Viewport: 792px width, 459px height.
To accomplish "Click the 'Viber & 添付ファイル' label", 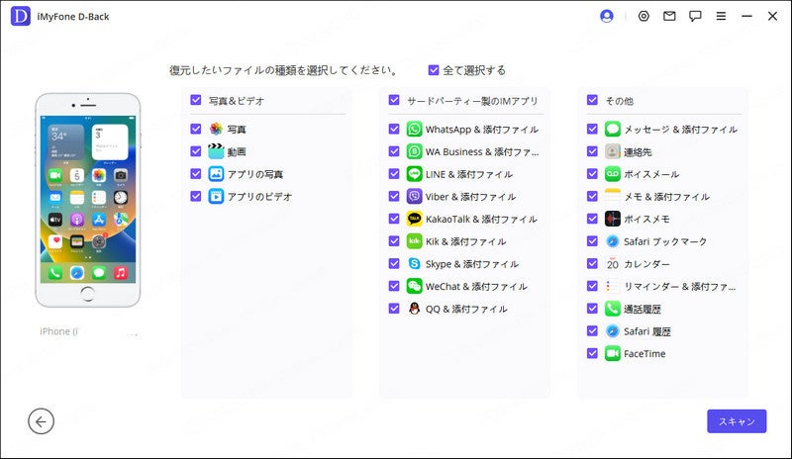I will (471, 197).
